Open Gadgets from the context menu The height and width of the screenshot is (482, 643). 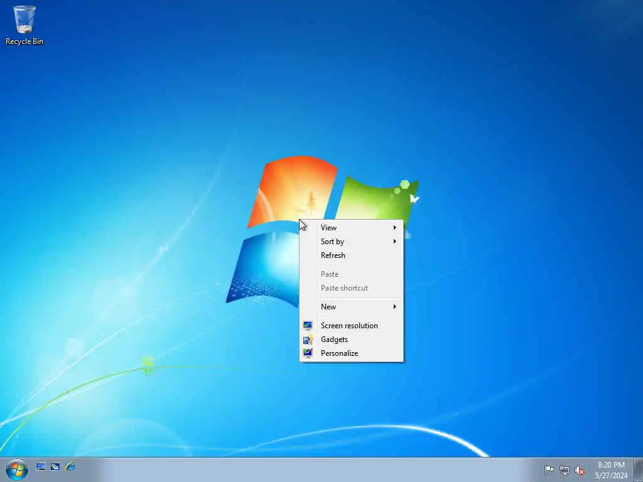click(x=352, y=340)
